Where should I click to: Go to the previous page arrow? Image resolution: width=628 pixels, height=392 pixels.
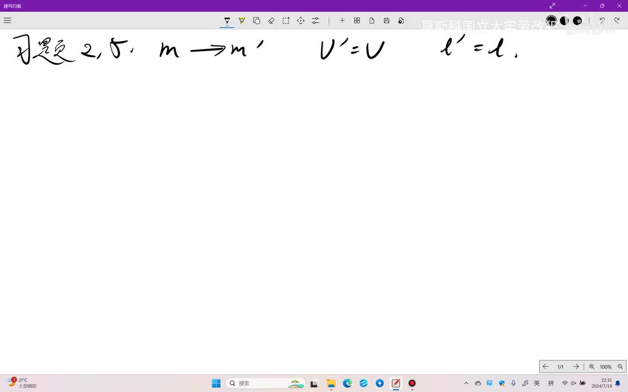point(546,366)
